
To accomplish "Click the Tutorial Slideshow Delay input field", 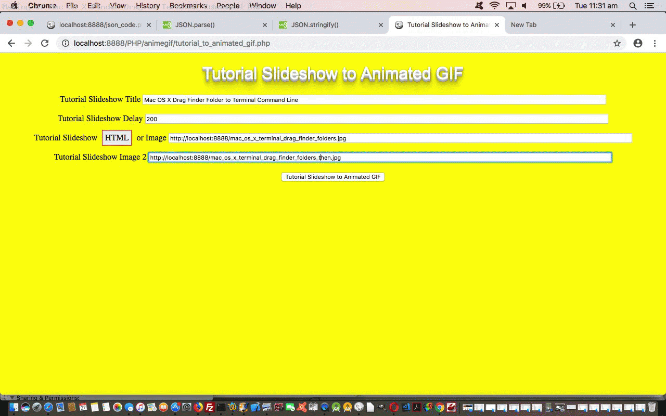I will (x=364, y=119).
